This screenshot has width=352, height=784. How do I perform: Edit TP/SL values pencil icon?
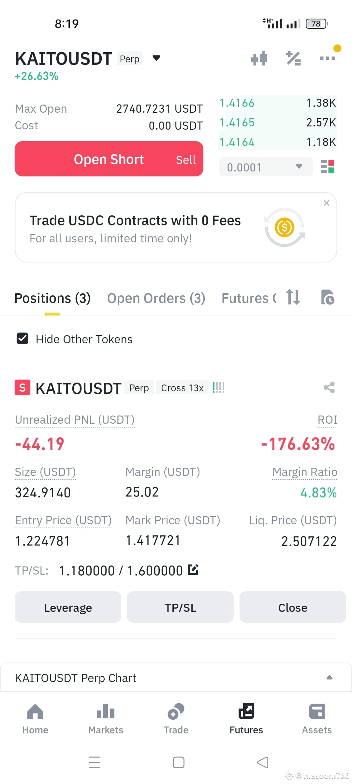tap(193, 570)
